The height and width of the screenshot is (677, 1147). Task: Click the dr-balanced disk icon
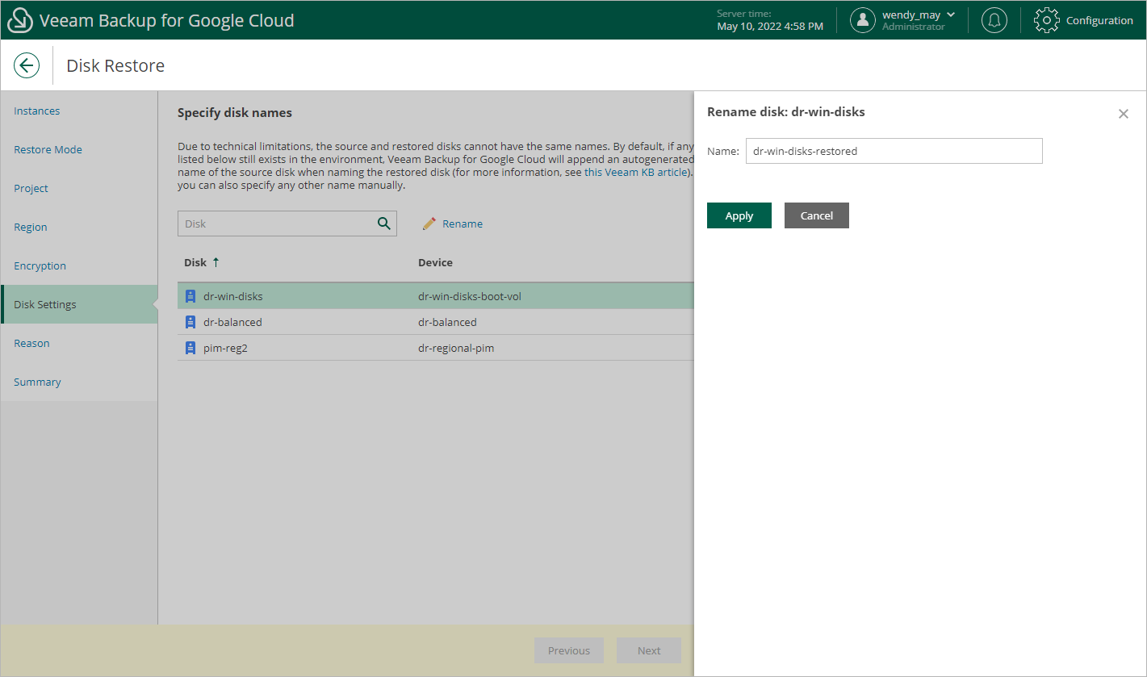pos(190,322)
